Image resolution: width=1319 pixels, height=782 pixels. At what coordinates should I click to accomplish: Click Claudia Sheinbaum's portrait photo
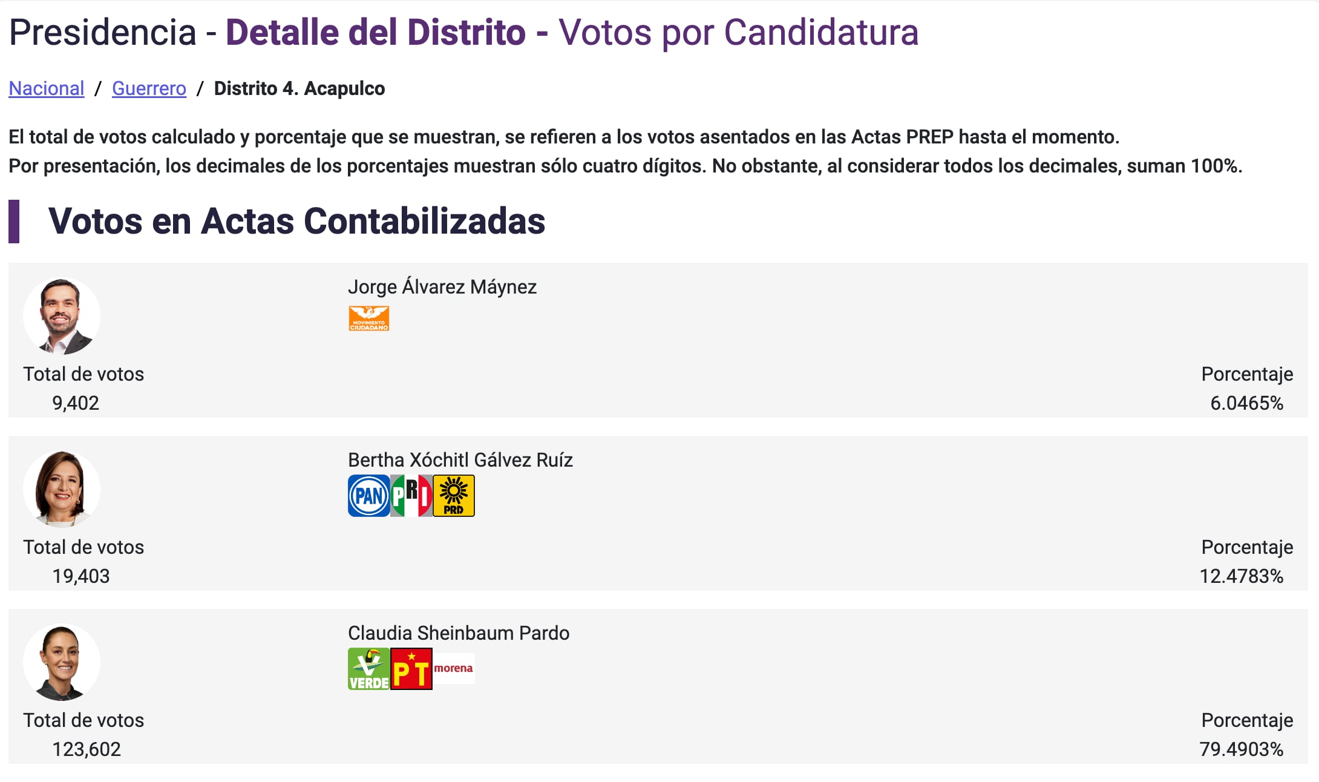click(x=62, y=662)
